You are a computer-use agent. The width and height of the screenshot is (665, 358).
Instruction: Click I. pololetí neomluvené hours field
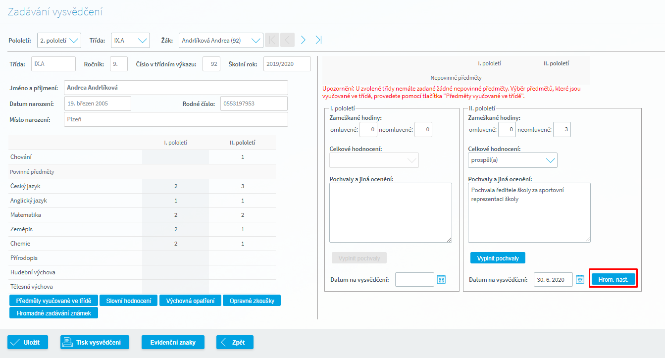point(423,130)
